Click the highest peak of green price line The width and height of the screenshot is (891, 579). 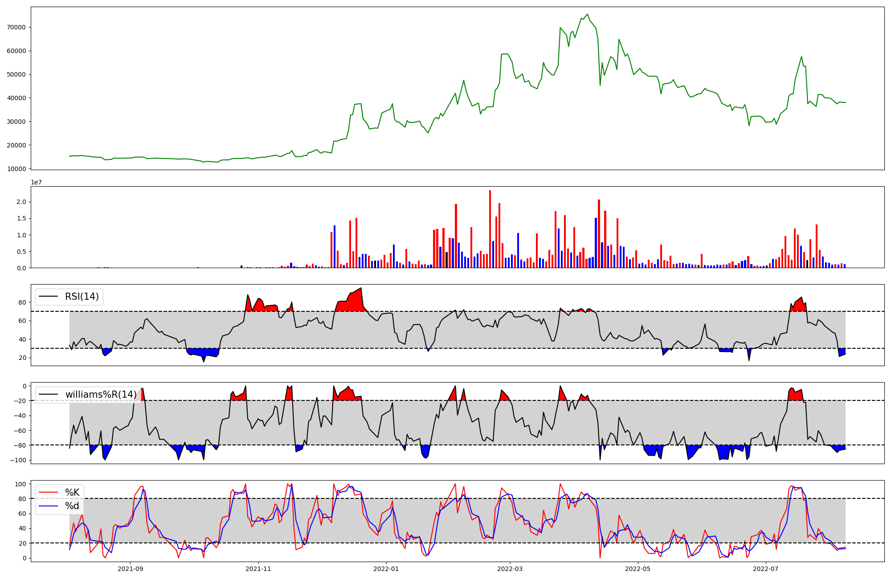[587, 14]
